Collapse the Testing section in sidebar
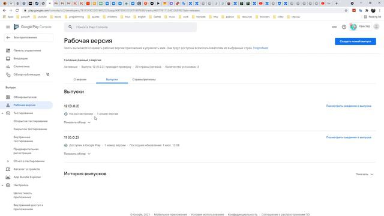This screenshot has height=216, width=384. [2, 113]
